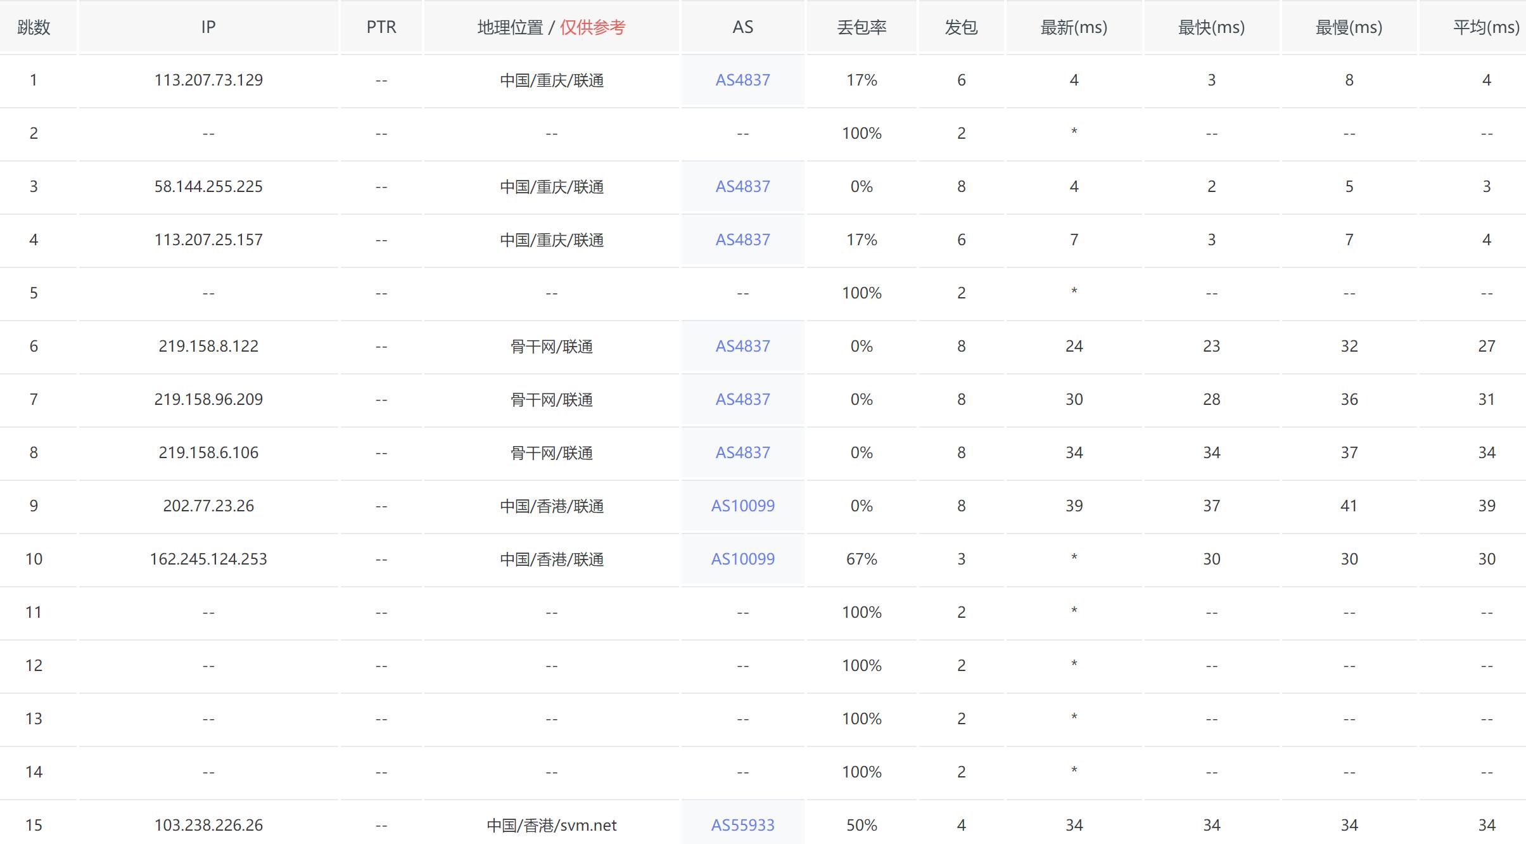Viewport: 1526px width, 844px height.
Task: Open the AS55933 link in hop 15
Action: (x=742, y=825)
